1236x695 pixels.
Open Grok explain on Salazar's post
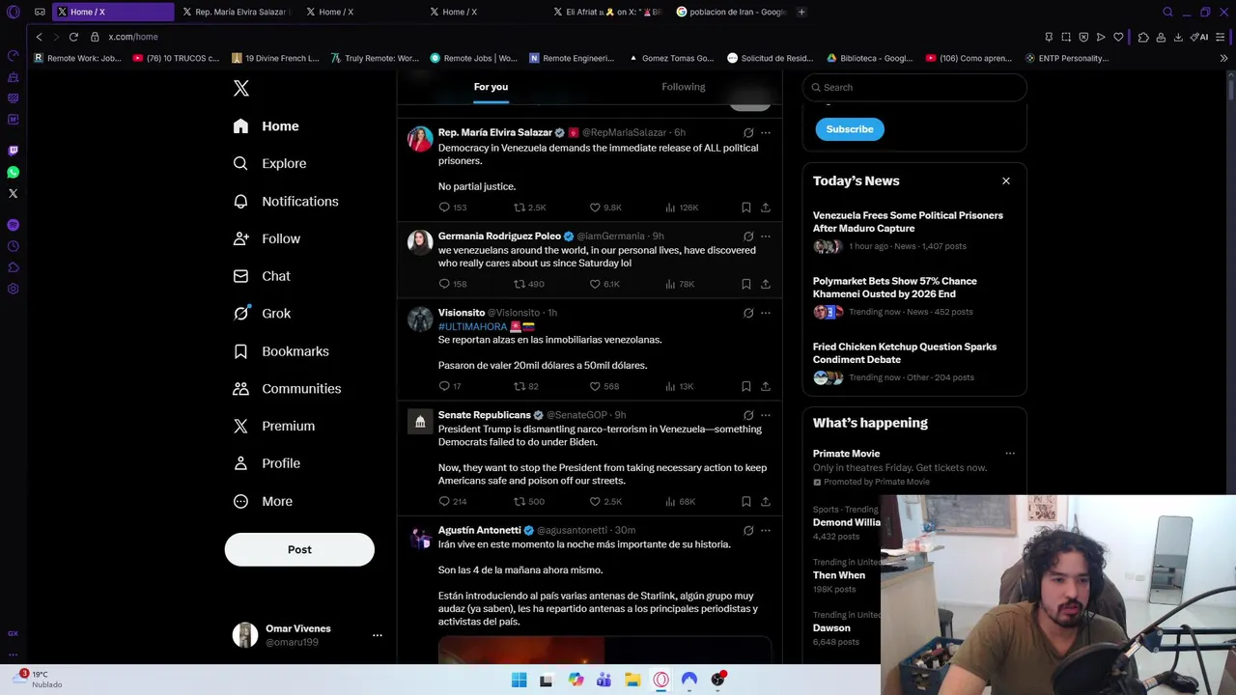pos(748,133)
